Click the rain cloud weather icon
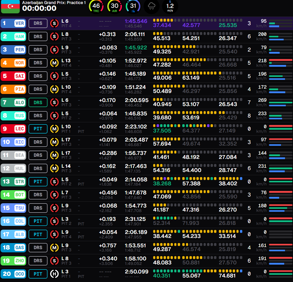 click(152, 7)
